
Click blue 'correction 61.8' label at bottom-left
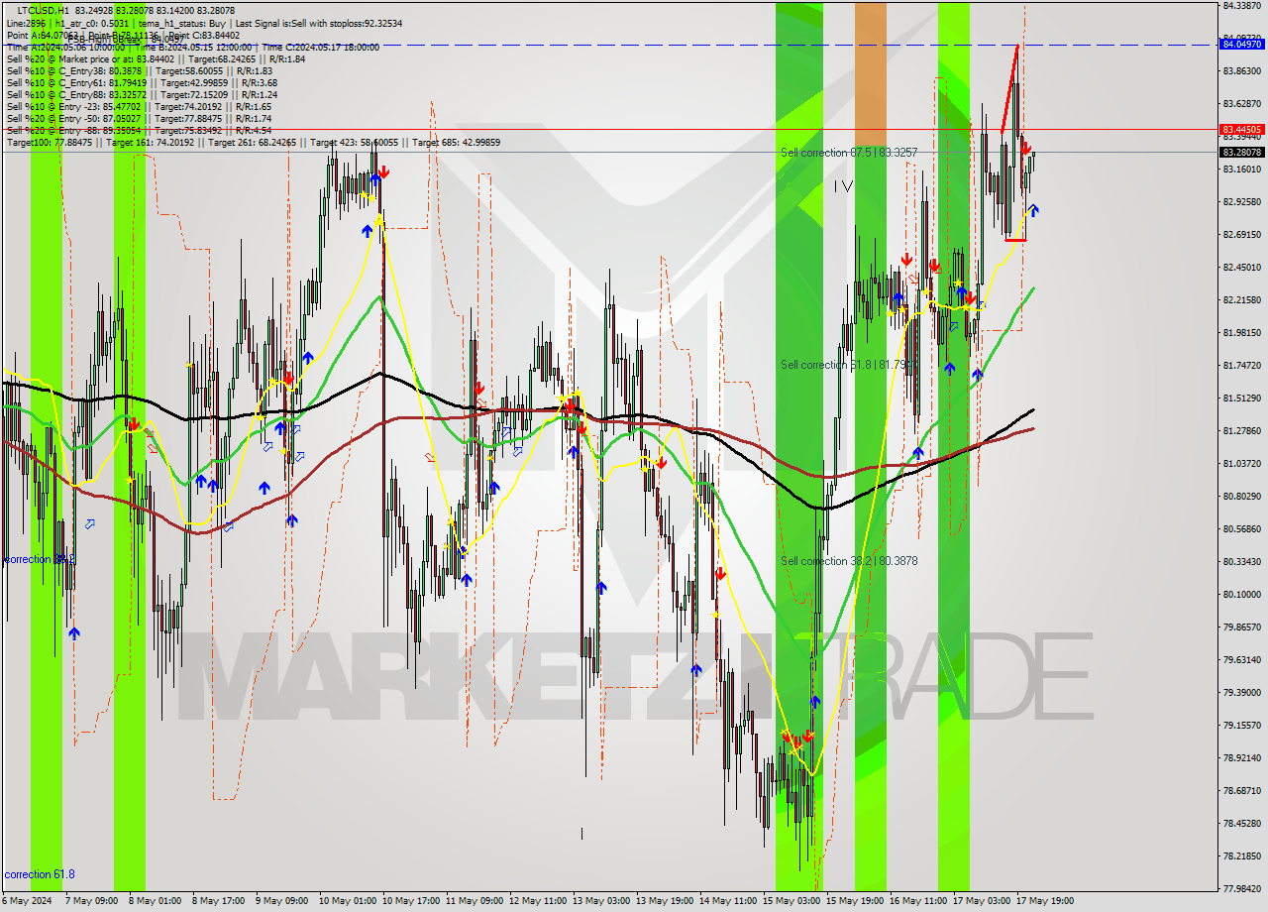click(x=40, y=874)
